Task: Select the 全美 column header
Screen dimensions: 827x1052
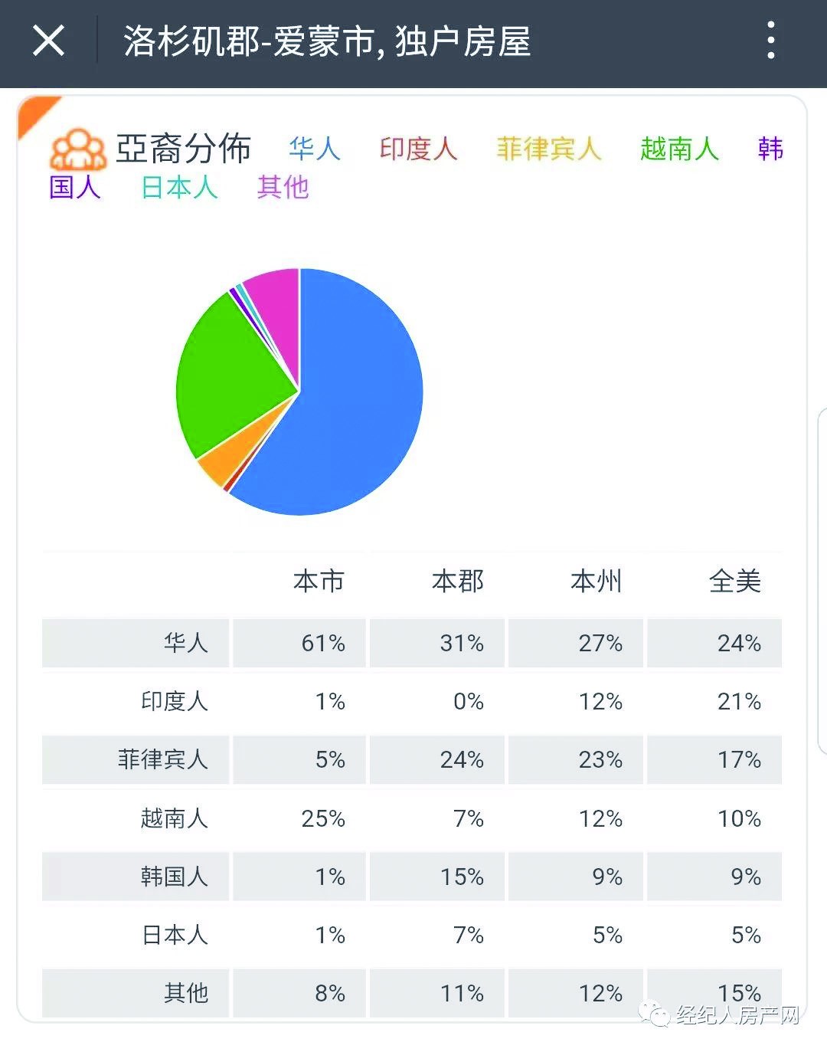Action: coord(734,581)
